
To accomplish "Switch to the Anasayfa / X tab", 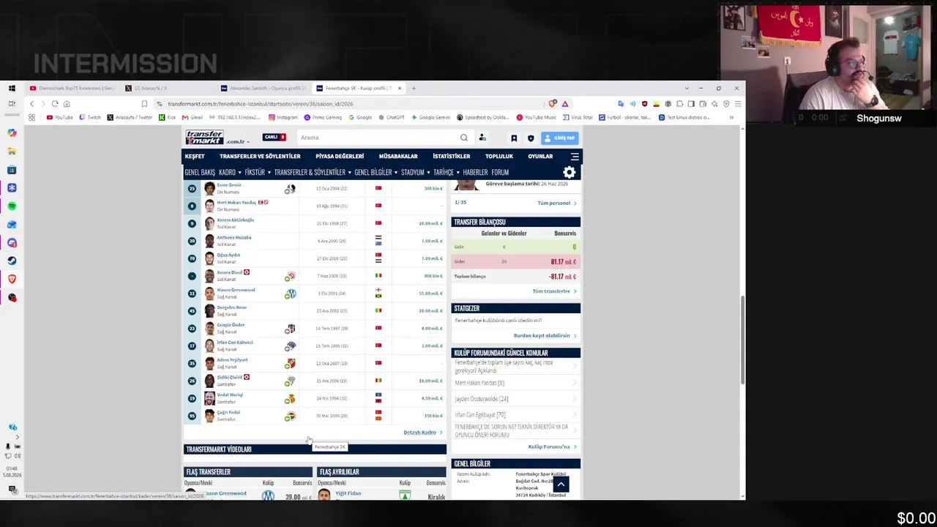I will (x=170, y=89).
